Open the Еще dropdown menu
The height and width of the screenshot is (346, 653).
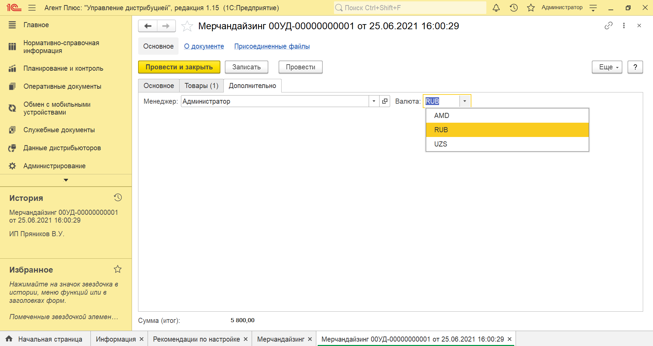pyautogui.click(x=607, y=67)
